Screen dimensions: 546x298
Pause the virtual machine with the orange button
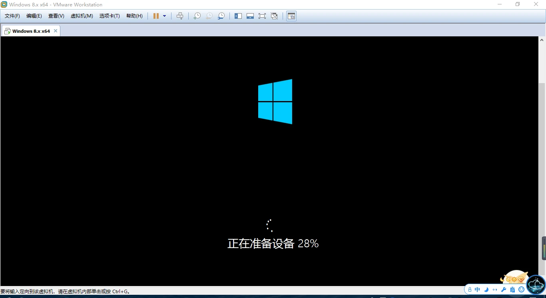tap(156, 16)
